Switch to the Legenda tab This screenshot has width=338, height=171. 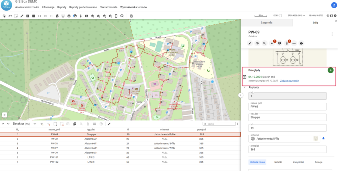[266, 23]
